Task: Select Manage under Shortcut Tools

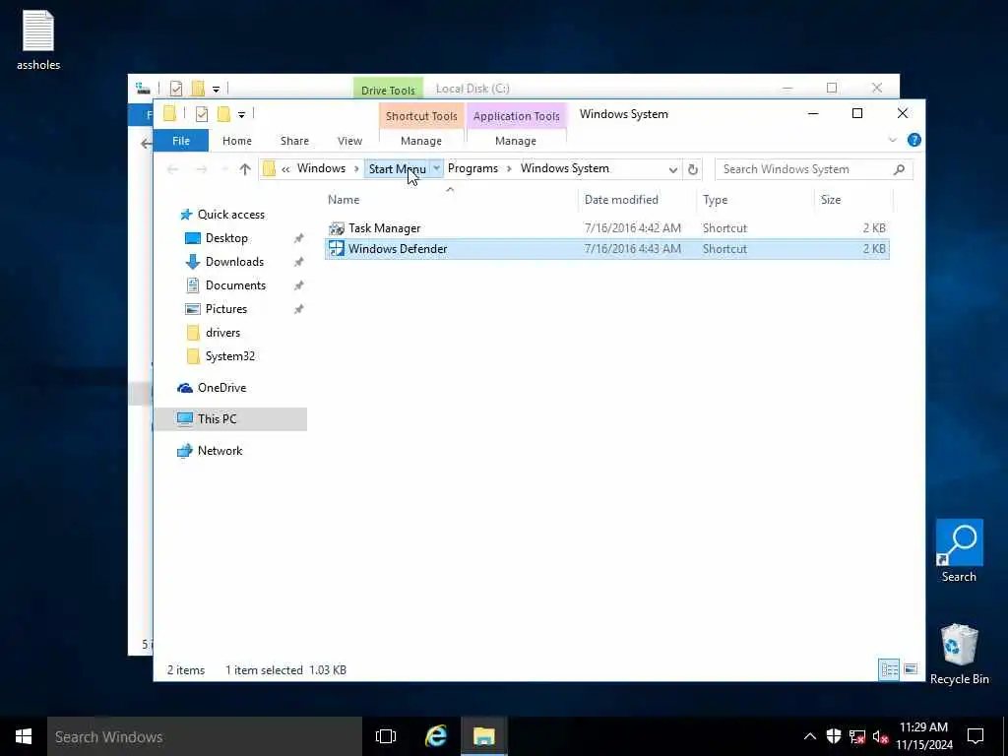Action: pyautogui.click(x=421, y=141)
